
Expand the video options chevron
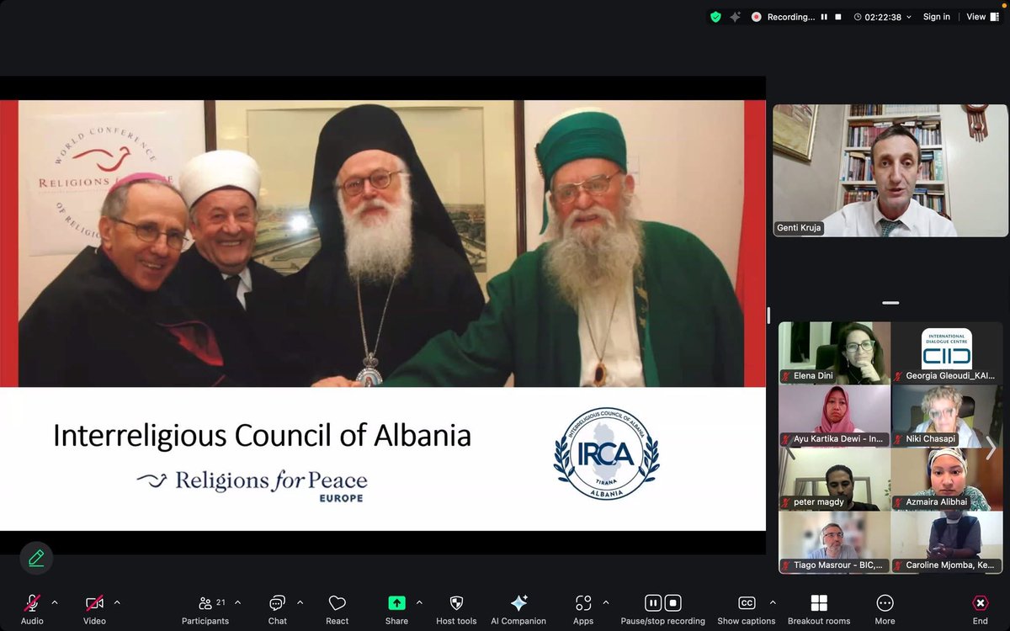click(117, 602)
